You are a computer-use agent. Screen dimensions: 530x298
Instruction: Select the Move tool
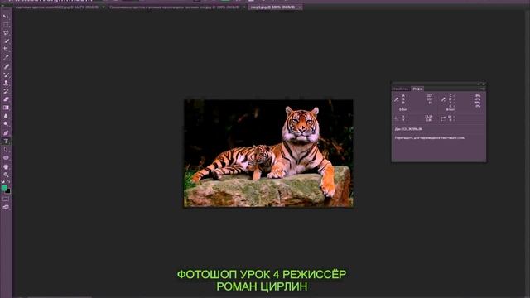click(x=6, y=17)
